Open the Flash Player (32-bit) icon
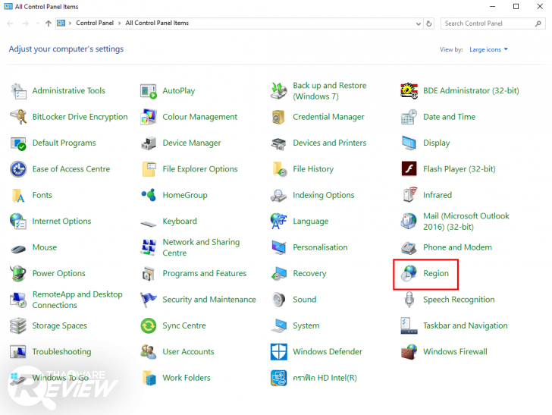Image resolution: width=552 pixels, height=415 pixels. tap(409, 168)
